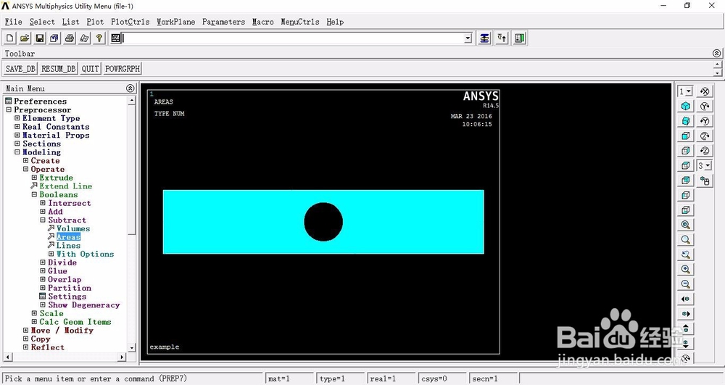The image size is (725, 385).
Task: Click the ANSYS Help question-mark icon
Action: point(99,38)
